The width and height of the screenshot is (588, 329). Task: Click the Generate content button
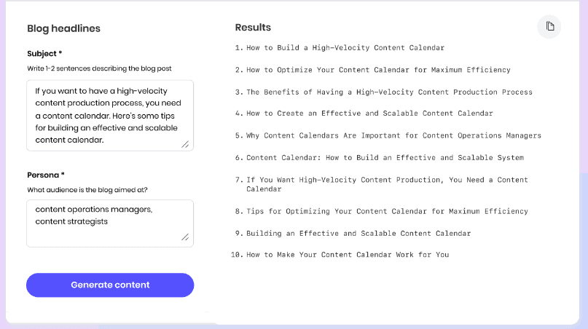(110, 285)
